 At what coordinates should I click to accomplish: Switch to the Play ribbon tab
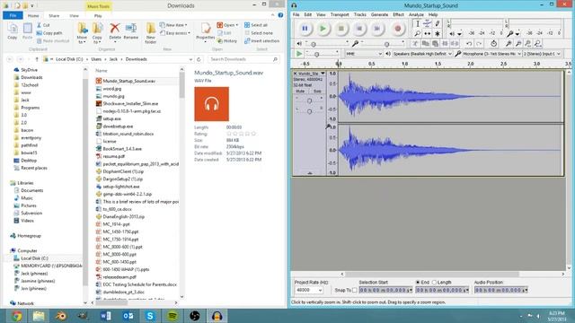(x=98, y=16)
